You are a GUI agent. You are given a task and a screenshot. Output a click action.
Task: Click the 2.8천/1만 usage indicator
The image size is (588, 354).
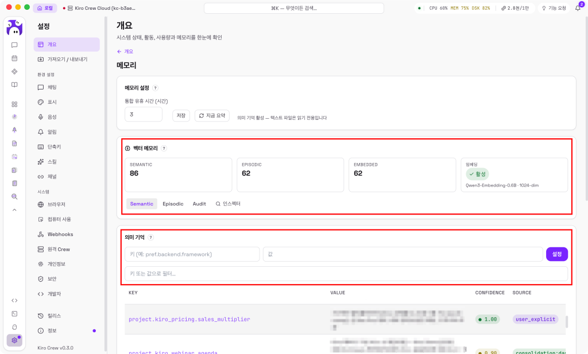[x=515, y=8]
